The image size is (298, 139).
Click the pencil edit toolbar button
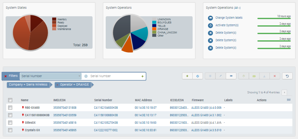220,76
